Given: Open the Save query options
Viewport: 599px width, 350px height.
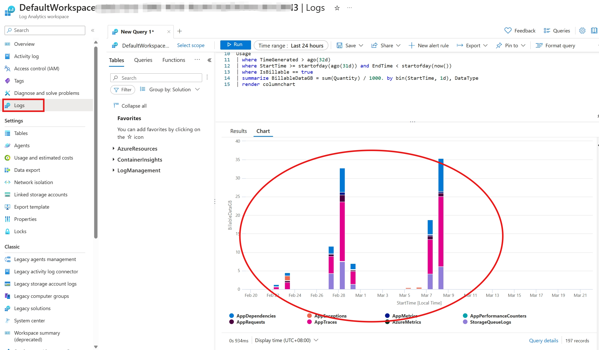Looking at the screenshot, I should tap(361, 45).
